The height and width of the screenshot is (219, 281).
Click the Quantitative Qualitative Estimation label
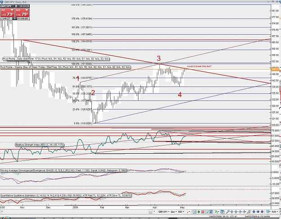[66, 195]
